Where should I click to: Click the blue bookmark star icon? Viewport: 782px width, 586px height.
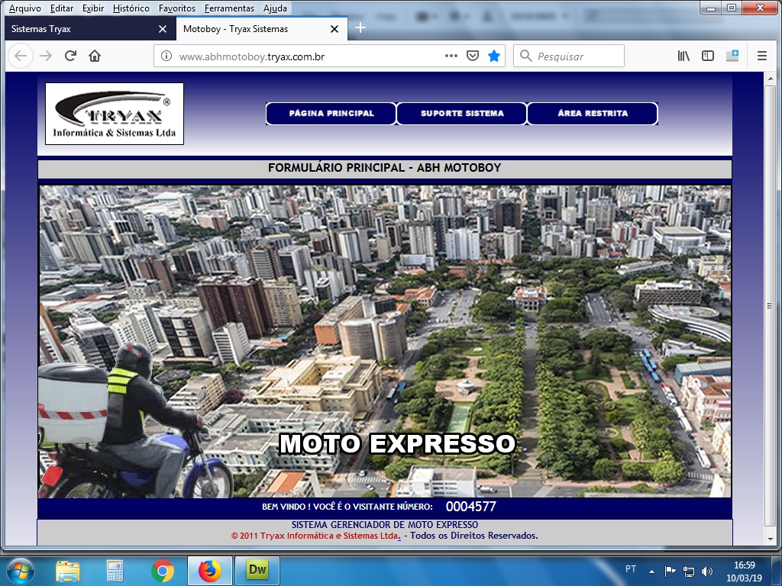494,56
